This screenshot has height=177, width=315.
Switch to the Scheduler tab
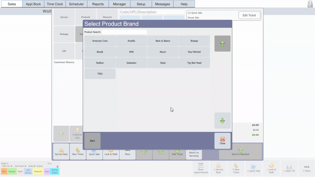coord(76,4)
